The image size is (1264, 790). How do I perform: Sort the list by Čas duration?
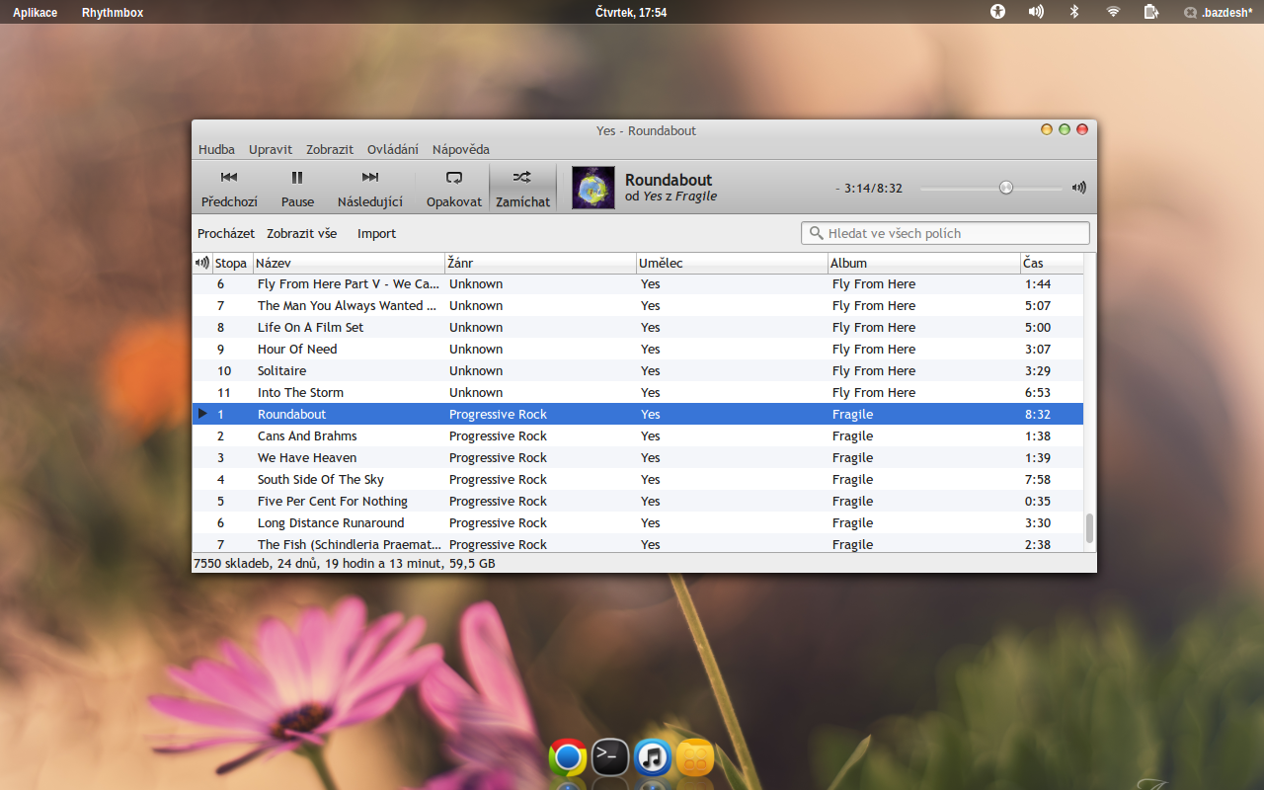tap(1052, 263)
